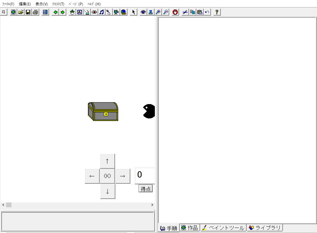Click the red stop-all hand icon

pyautogui.click(x=175, y=12)
